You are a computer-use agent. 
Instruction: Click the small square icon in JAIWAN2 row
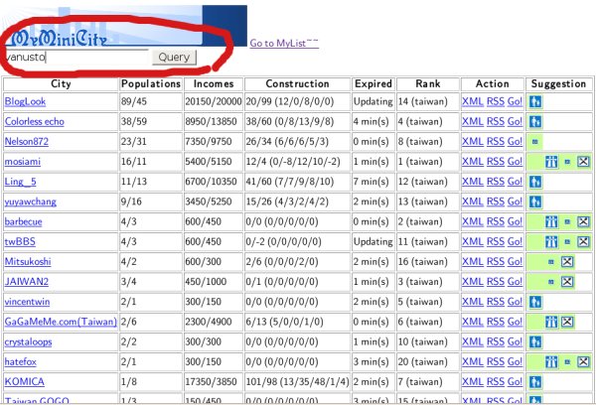click(x=551, y=282)
